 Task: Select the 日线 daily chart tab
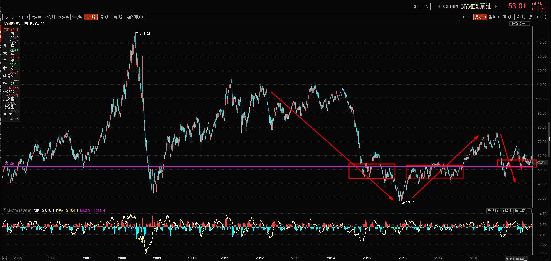click(91, 17)
